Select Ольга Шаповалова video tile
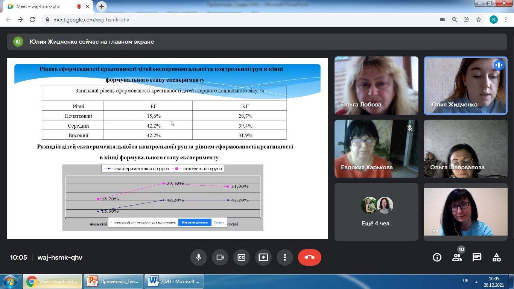This screenshot has height=289, width=514. tap(465, 149)
